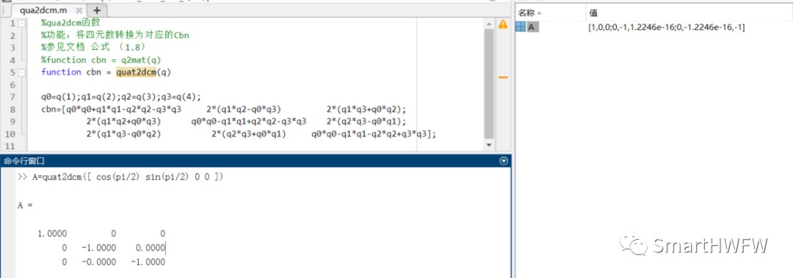793x278 pixels.
Task: Open the Command Window actions dropdown arrow
Action: click(503, 161)
